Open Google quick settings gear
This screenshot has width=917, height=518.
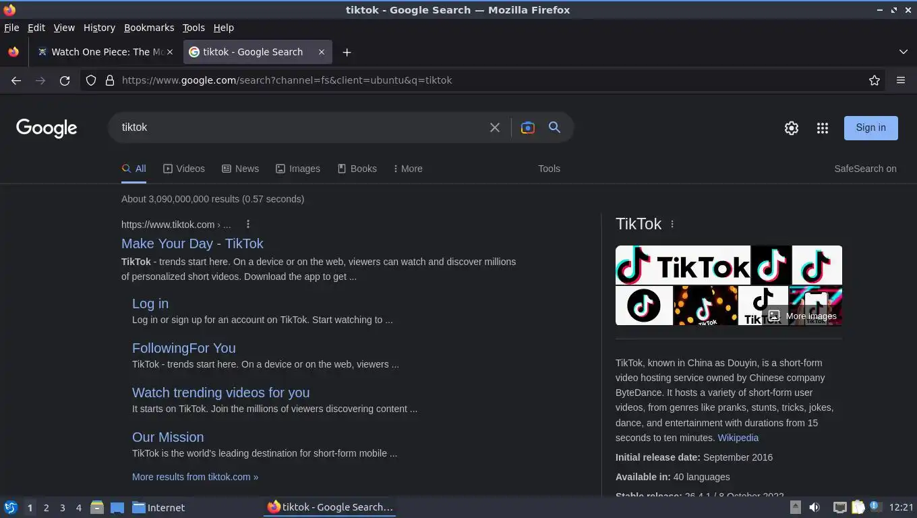coord(792,128)
